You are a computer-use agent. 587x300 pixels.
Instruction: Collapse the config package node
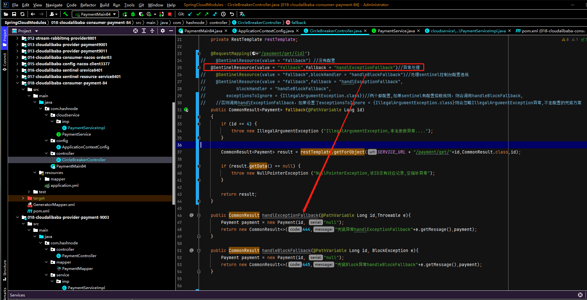click(x=46, y=140)
